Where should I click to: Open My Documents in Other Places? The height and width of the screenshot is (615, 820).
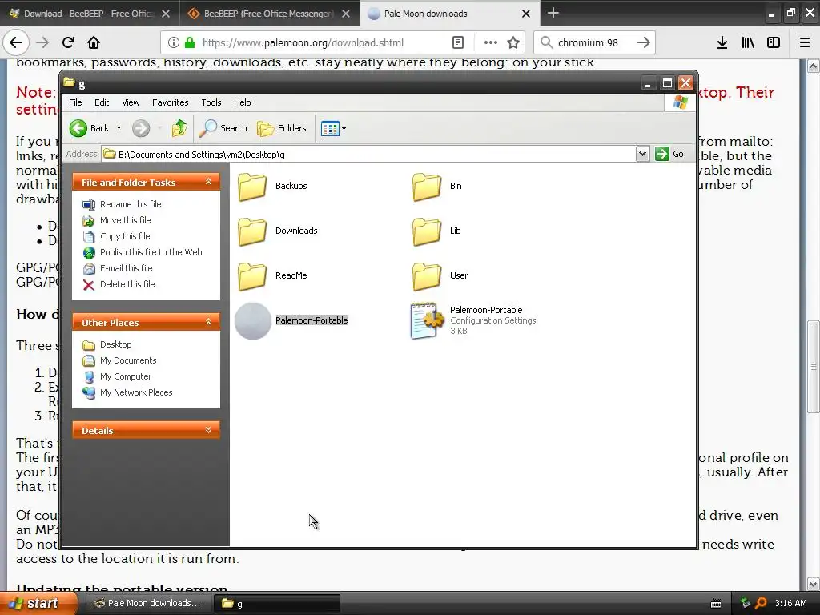tap(128, 360)
